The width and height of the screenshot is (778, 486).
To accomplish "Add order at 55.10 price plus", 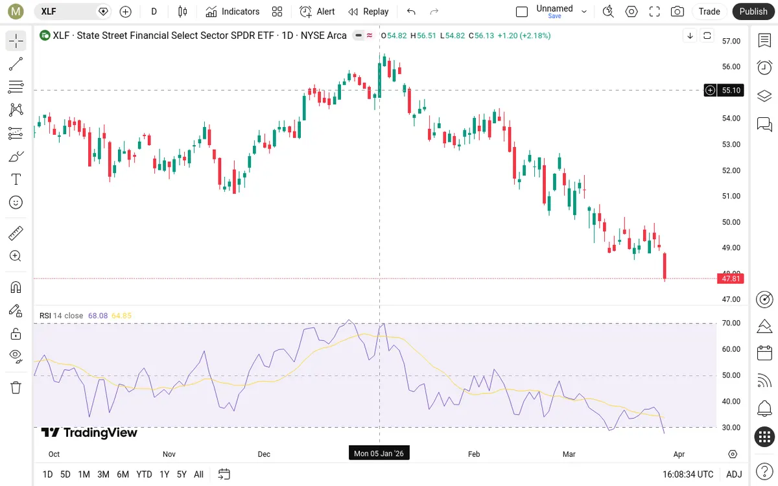I will [711, 90].
